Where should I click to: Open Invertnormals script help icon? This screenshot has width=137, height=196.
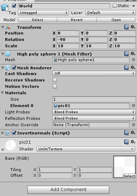click(x=126, y=133)
